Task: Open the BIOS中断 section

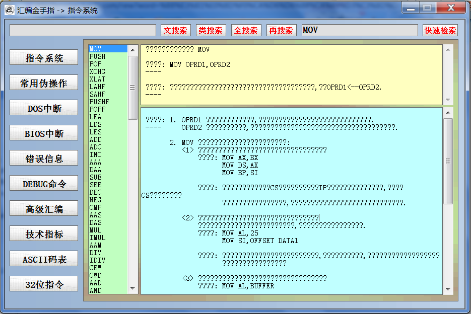Action: point(44,133)
